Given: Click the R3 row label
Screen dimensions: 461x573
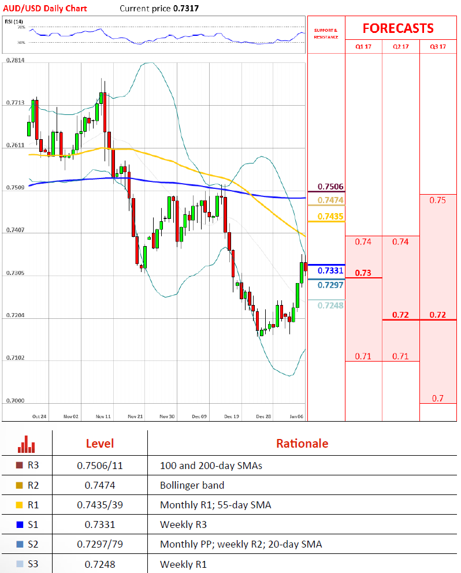Looking at the screenshot, I should coord(34,465).
